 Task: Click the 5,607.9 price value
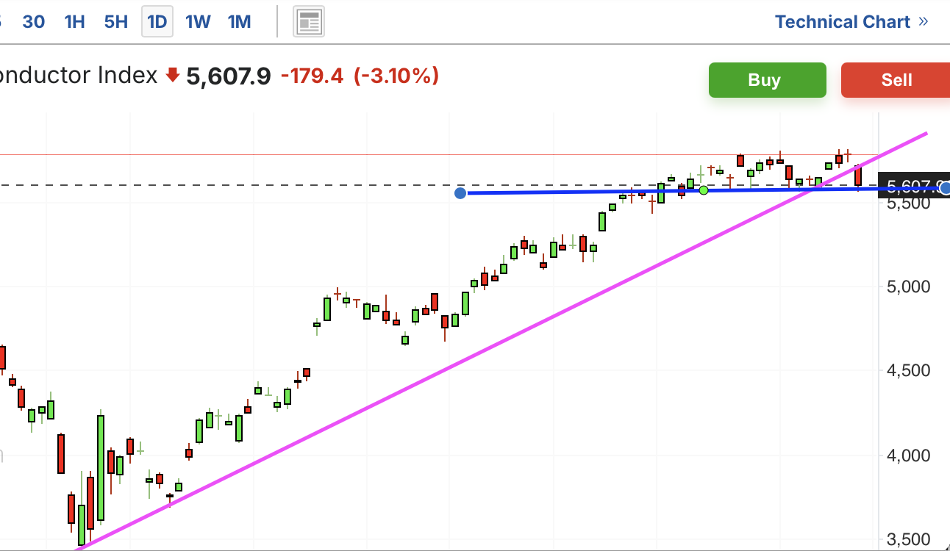(229, 76)
